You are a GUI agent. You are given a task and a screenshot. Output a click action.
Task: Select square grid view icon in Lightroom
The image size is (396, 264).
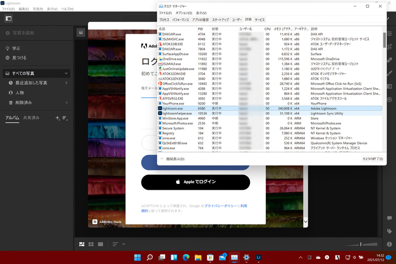click(91, 244)
